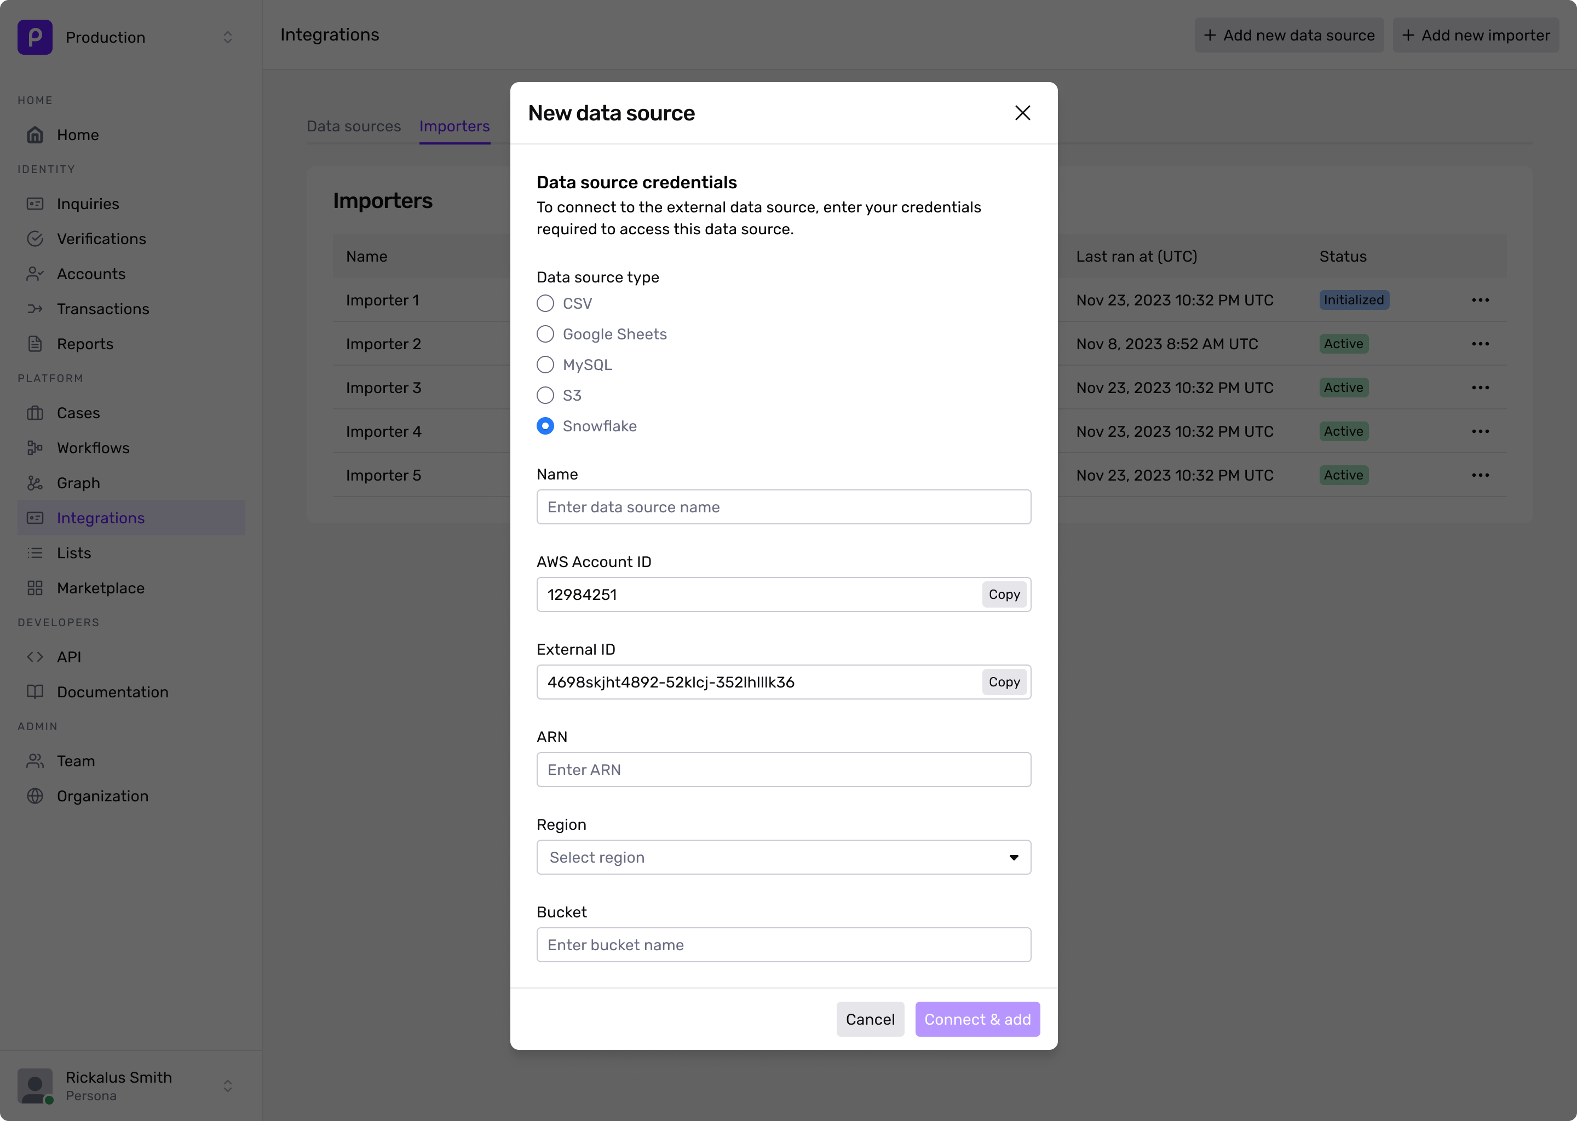Select the CSV radio button

[x=545, y=303]
